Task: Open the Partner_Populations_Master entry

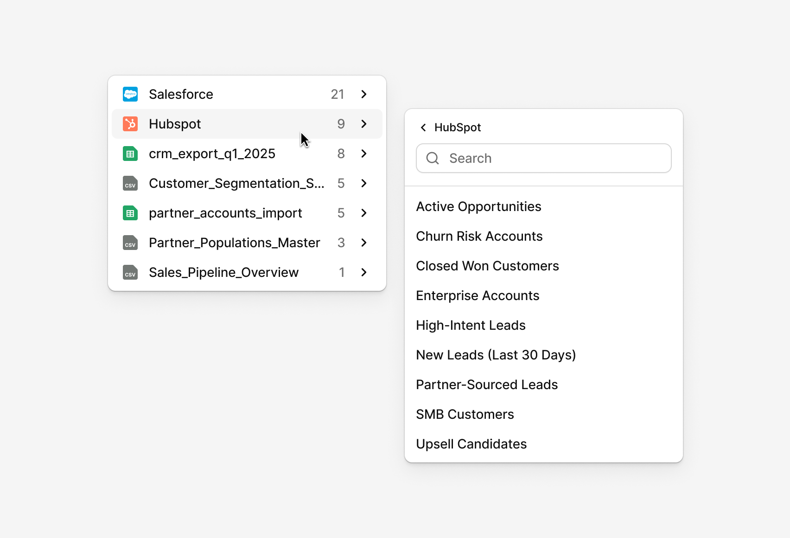Action: click(x=247, y=243)
